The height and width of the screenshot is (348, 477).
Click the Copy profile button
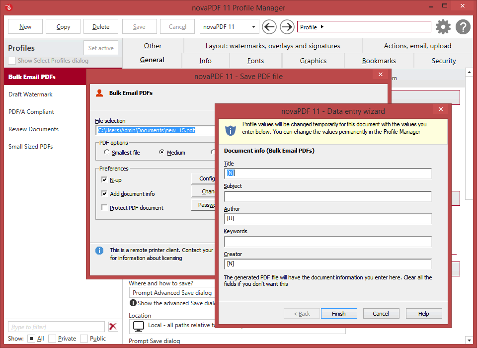pos(63,27)
